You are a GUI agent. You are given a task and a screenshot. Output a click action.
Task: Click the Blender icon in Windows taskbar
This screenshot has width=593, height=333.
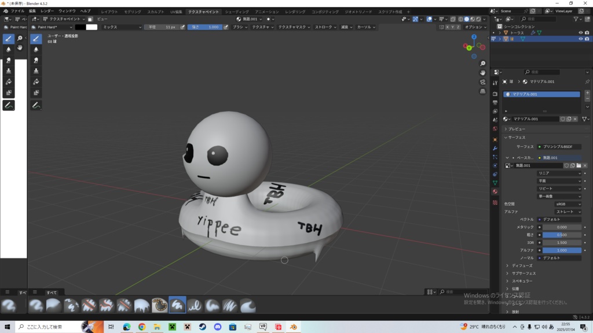pos(294,327)
